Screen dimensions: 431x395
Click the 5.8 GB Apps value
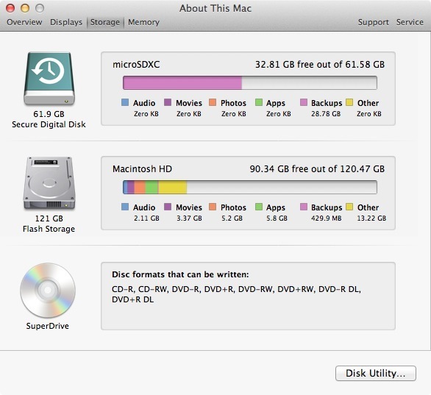pos(277,218)
